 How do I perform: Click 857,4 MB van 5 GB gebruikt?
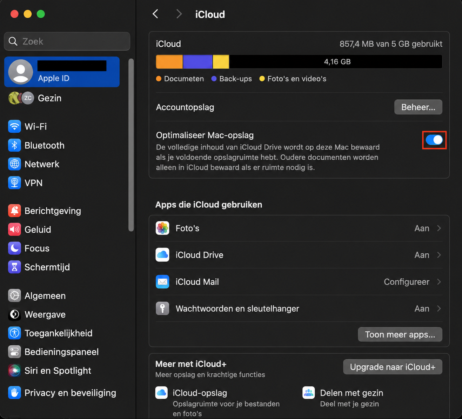(x=391, y=44)
